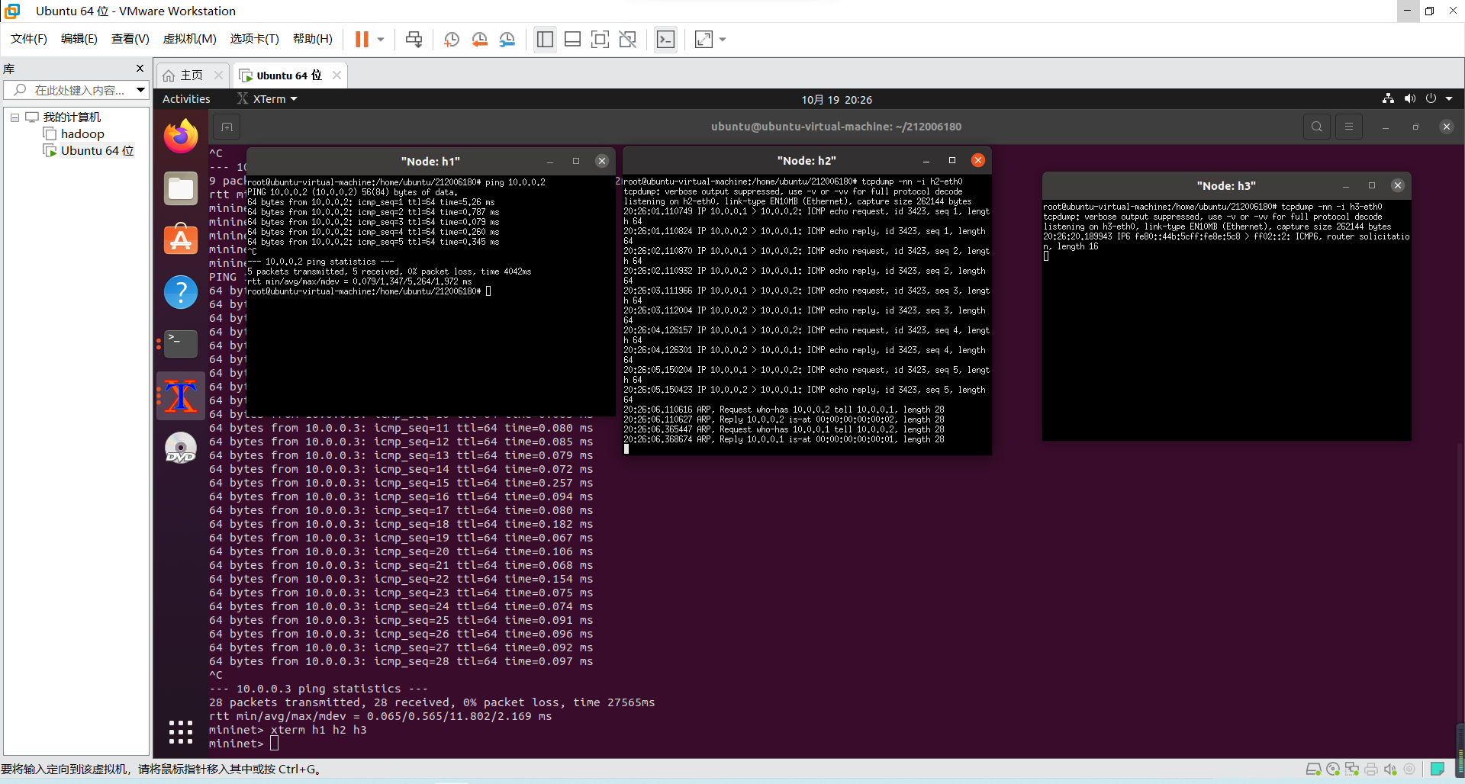Click the network adapter status icon
Image resolution: width=1465 pixels, height=784 pixels.
(x=1352, y=769)
